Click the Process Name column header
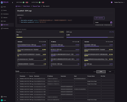Viewport: 127px width, 102px height. (x=91, y=76)
